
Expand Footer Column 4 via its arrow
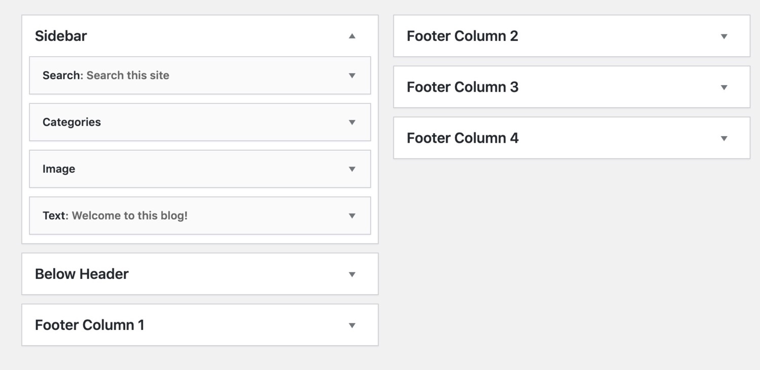click(x=724, y=138)
